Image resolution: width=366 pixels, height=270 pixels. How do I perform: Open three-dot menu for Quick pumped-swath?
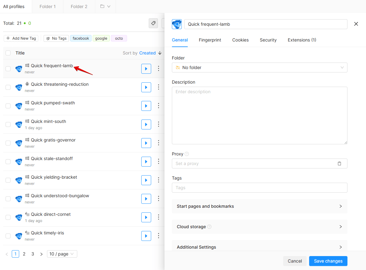(159, 106)
